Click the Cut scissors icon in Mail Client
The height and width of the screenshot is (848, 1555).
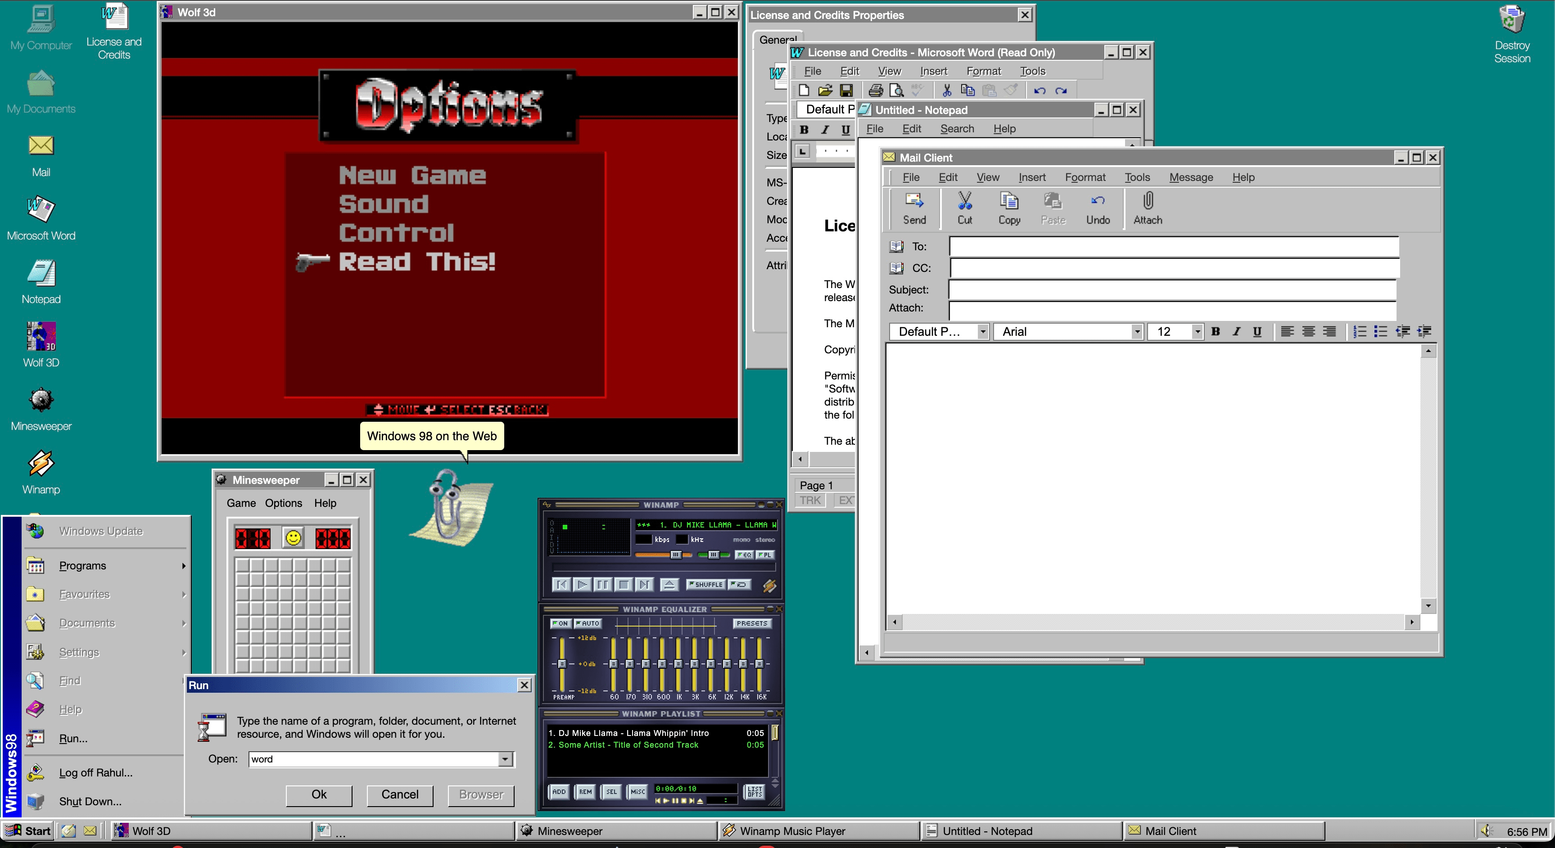click(965, 201)
